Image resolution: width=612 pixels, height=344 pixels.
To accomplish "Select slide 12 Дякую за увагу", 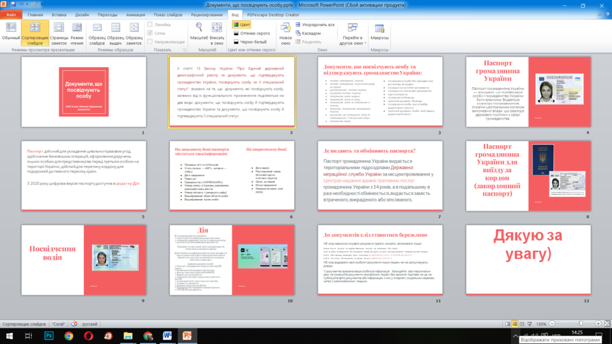I will click(529, 259).
